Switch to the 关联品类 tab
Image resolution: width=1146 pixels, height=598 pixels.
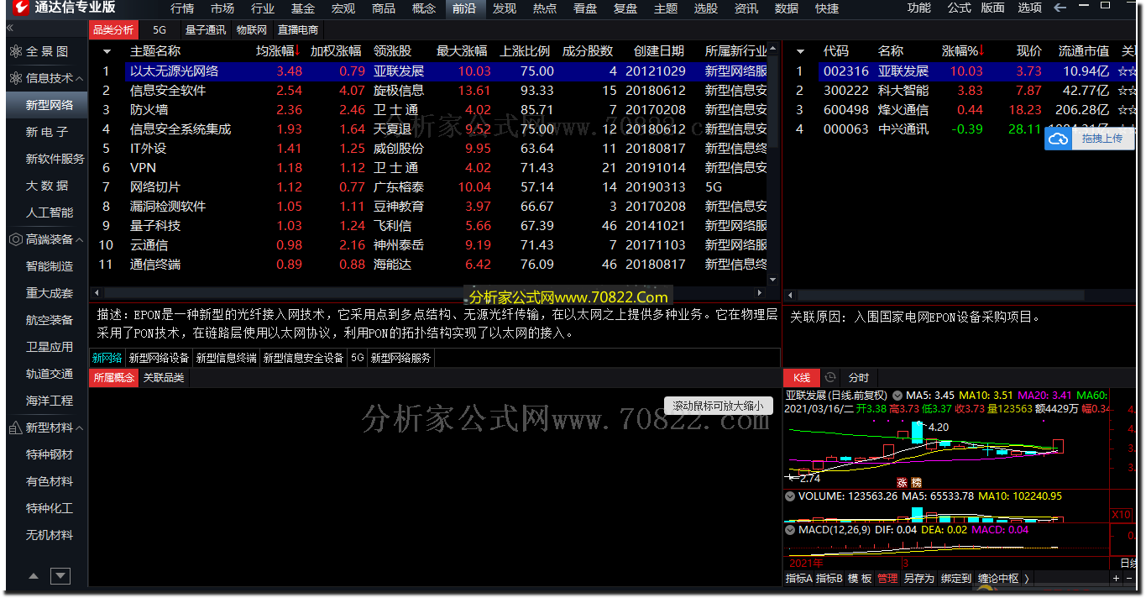click(x=164, y=378)
